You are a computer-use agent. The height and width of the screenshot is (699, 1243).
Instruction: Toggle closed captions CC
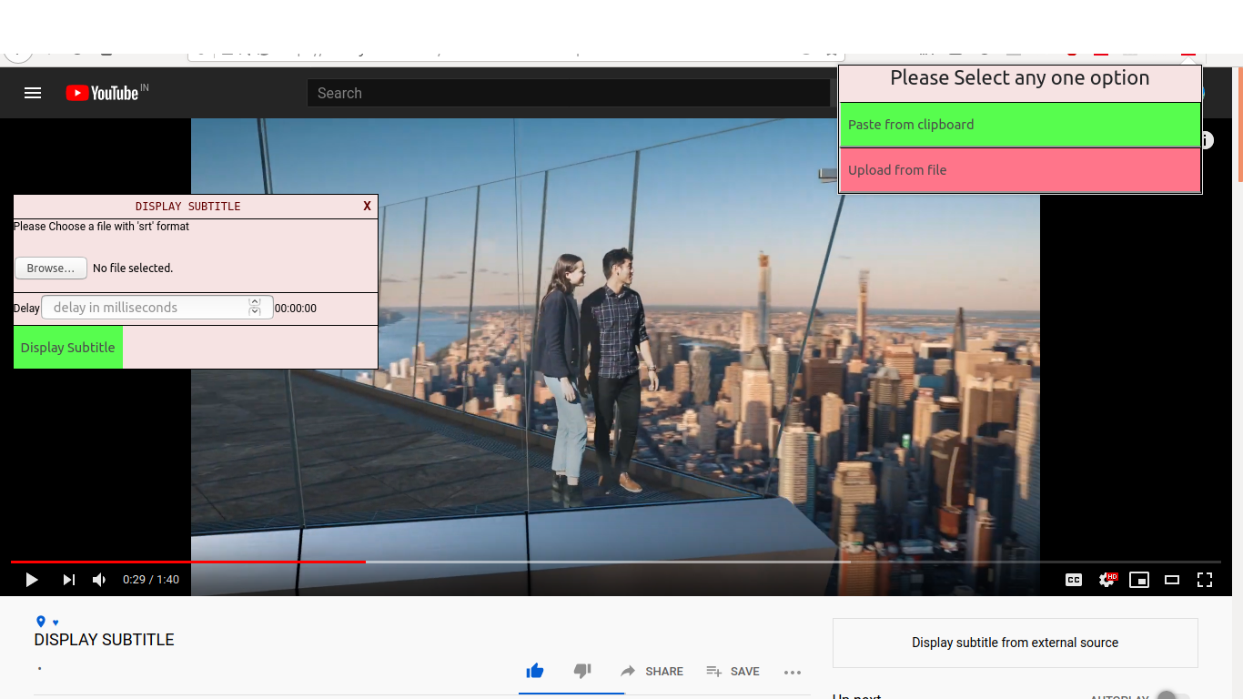click(x=1074, y=580)
